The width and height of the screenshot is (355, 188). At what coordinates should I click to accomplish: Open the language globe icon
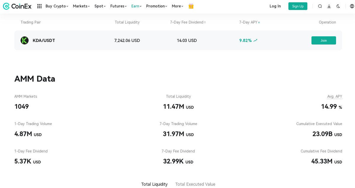click(x=351, y=6)
